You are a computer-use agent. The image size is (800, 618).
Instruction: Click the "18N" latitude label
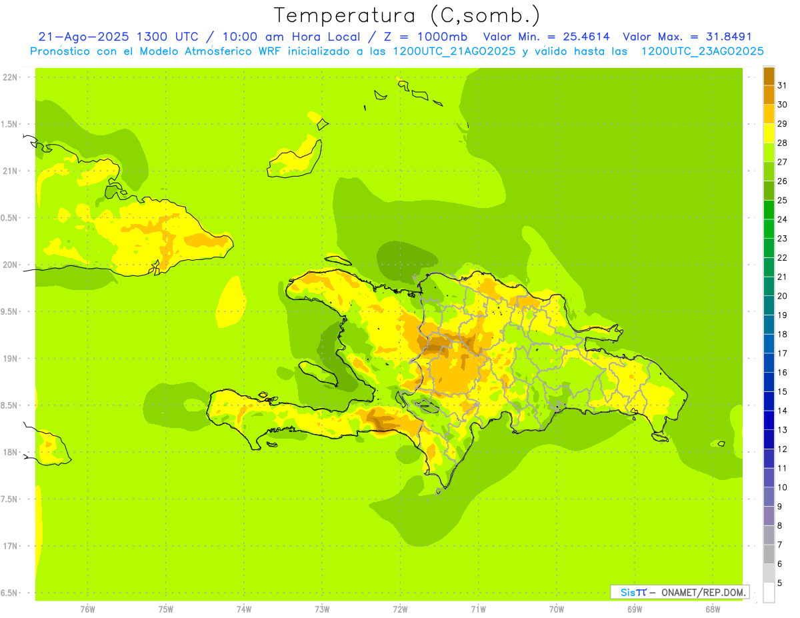tap(11, 453)
